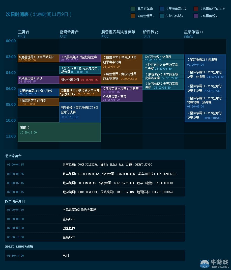Click the 10:00 time axis label

tap(11, 120)
